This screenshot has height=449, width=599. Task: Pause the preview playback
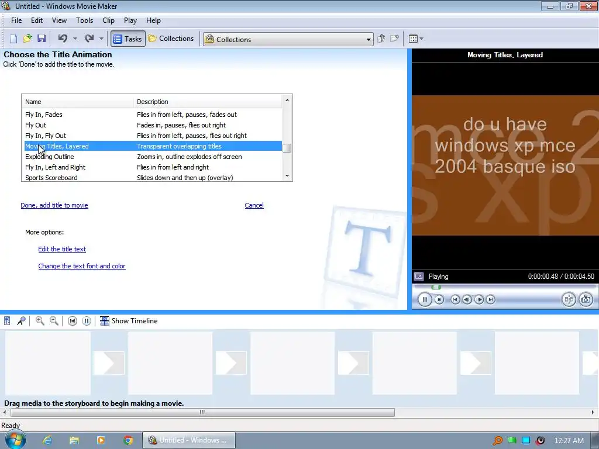(x=425, y=300)
